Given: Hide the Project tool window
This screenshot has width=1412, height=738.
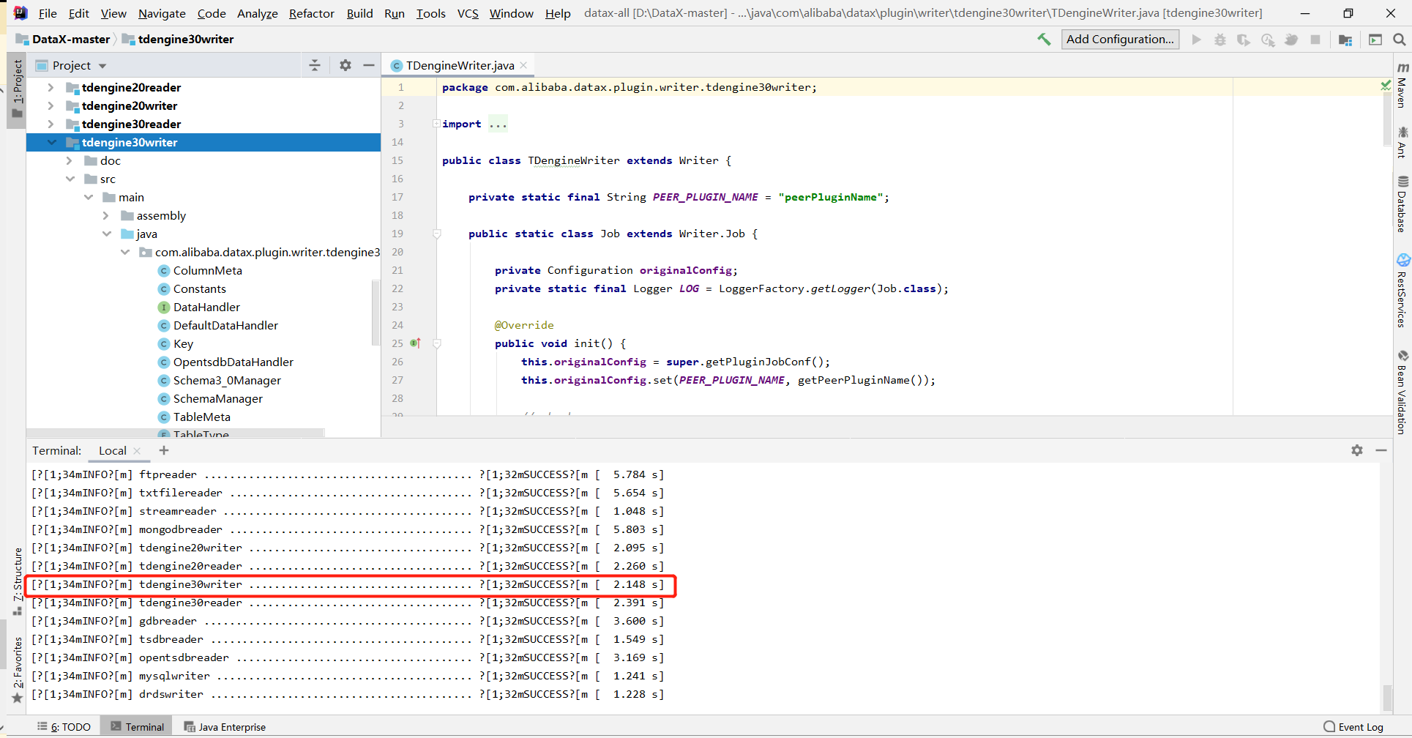Looking at the screenshot, I should [x=370, y=64].
